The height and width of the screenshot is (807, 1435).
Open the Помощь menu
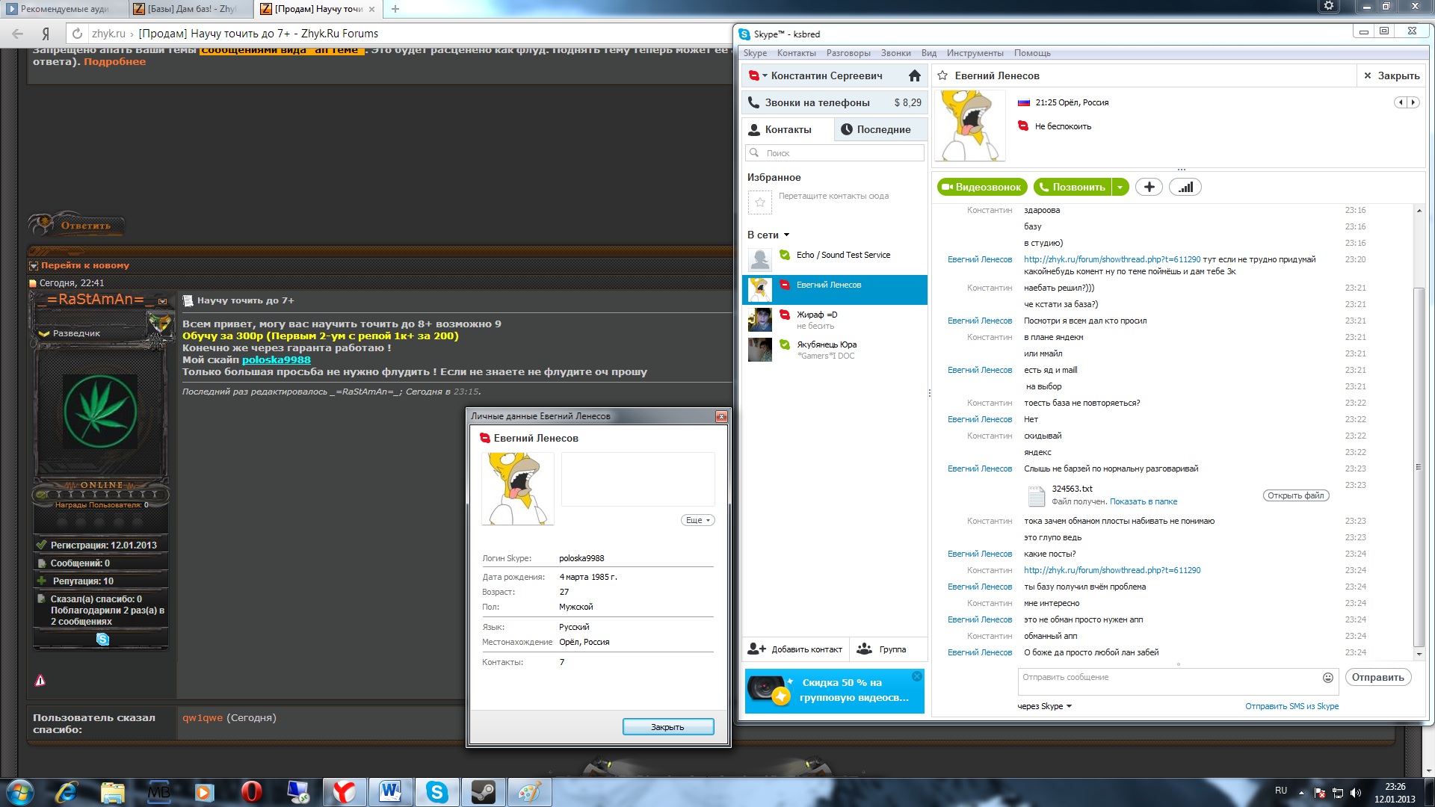[x=1032, y=53]
